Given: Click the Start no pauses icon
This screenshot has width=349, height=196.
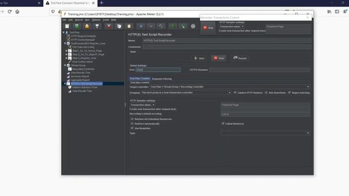Looking at the screenshot, I should click(183, 26).
